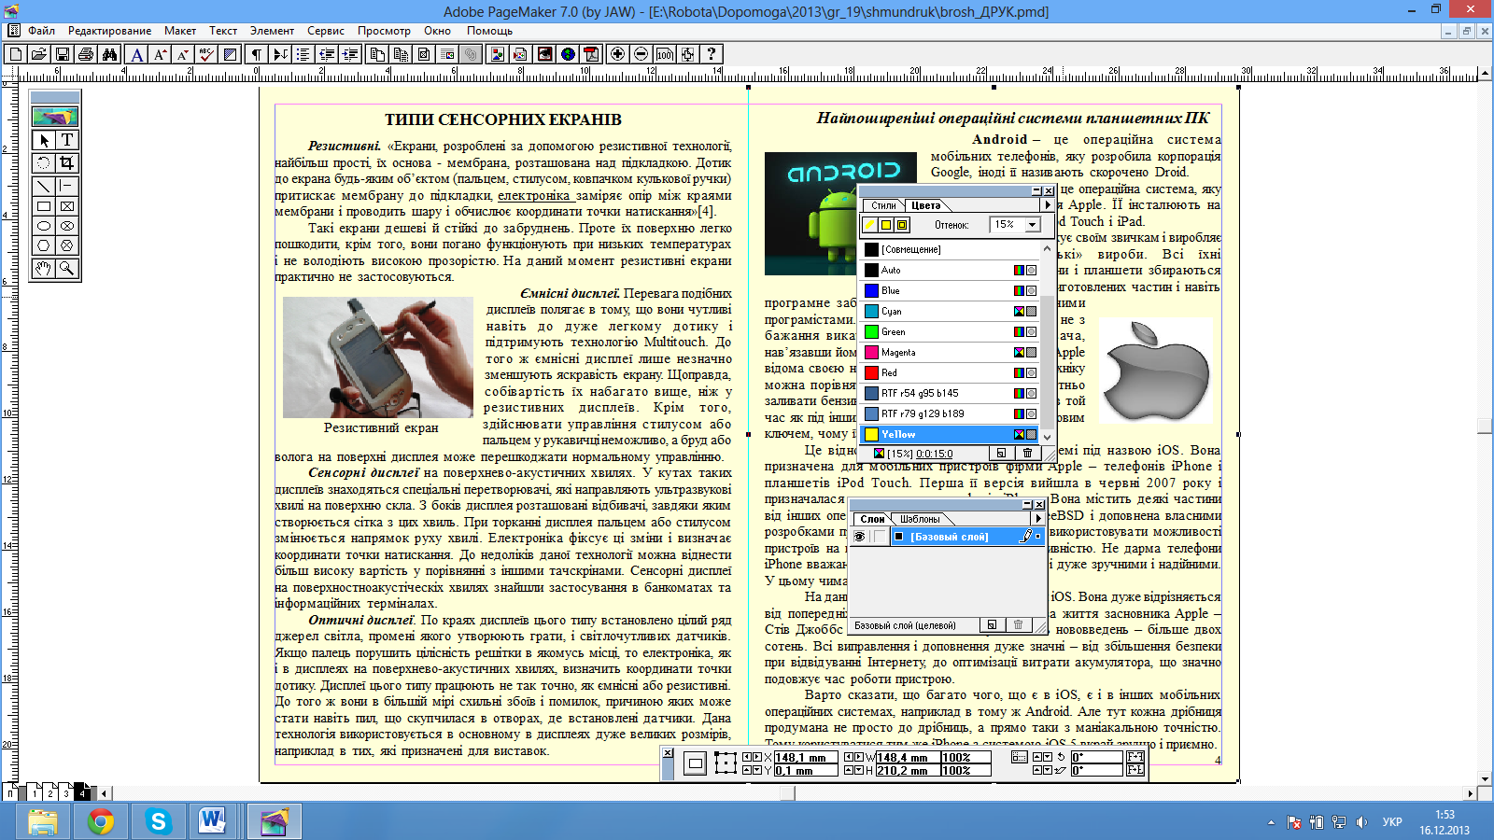Select the Polygon tool in toolbox

[x=44, y=245]
